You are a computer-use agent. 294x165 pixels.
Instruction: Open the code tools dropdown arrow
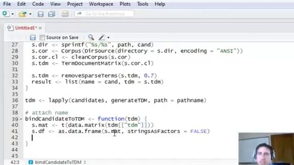click(108, 38)
